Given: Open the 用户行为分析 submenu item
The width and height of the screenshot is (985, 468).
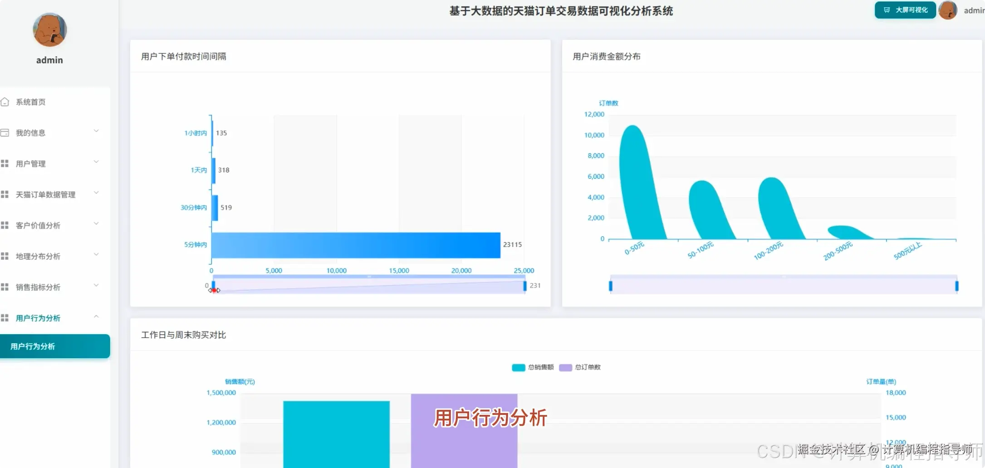Looking at the screenshot, I should (x=33, y=346).
